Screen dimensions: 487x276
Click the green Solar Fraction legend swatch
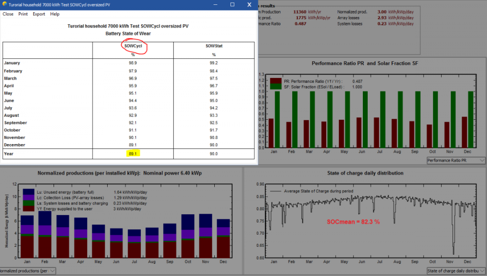pos(276,87)
